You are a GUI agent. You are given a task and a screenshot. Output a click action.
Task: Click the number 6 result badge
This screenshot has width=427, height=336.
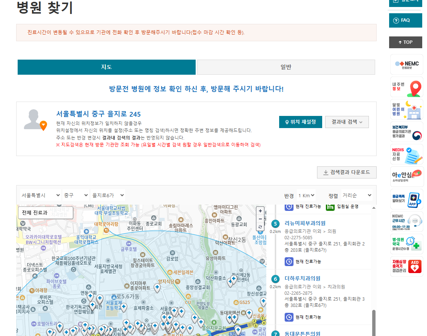pyautogui.click(x=275, y=279)
